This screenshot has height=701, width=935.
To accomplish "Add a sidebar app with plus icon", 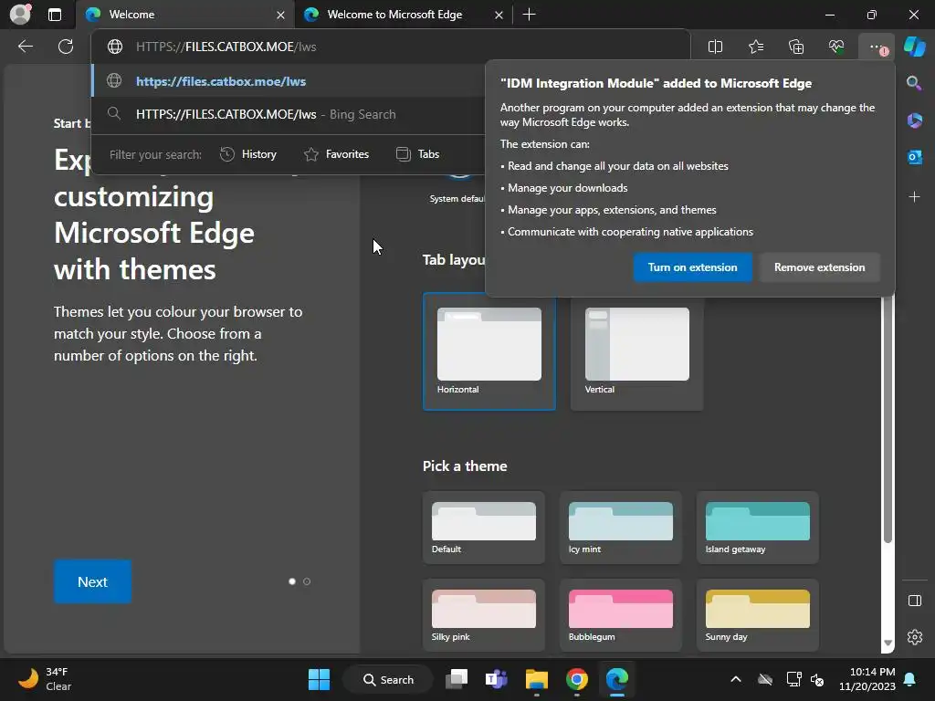I will coord(914,197).
